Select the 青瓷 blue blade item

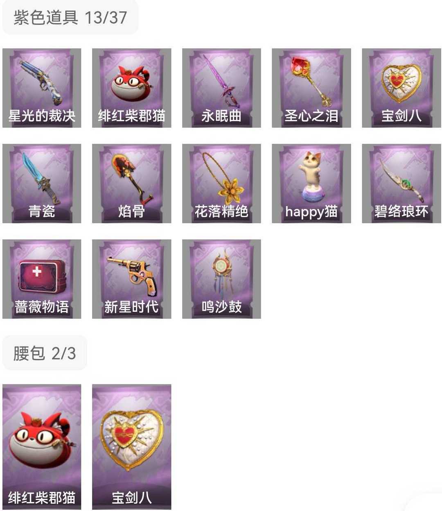click(x=42, y=184)
